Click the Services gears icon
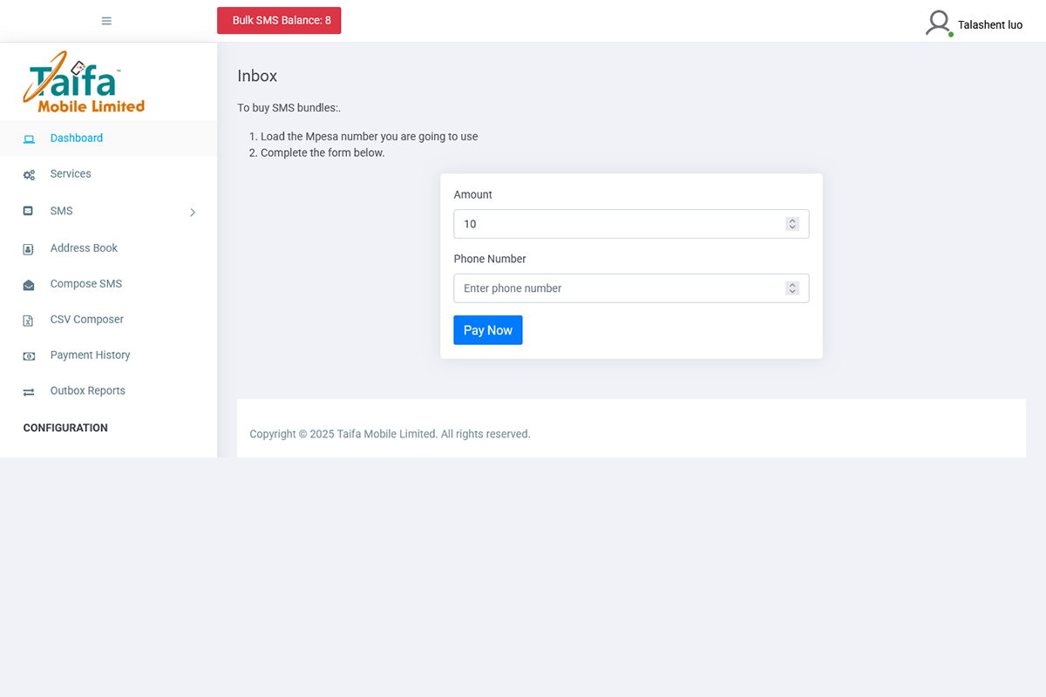Image resolution: width=1046 pixels, height=697 pixels. coord(29,174)
